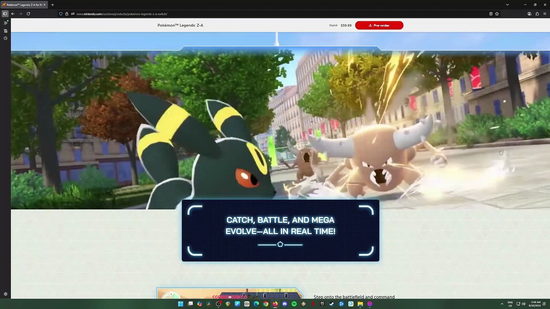Click the Catch, Battle, and Mega Evolve banner

(281, 230)
